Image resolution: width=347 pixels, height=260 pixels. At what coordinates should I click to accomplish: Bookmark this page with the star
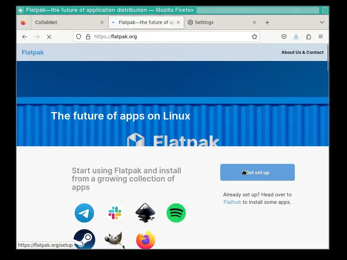pos(254,37)
